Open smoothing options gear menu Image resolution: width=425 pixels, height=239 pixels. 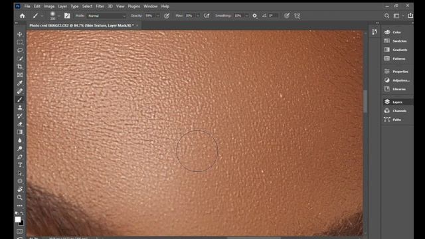[x=255, y=16]
